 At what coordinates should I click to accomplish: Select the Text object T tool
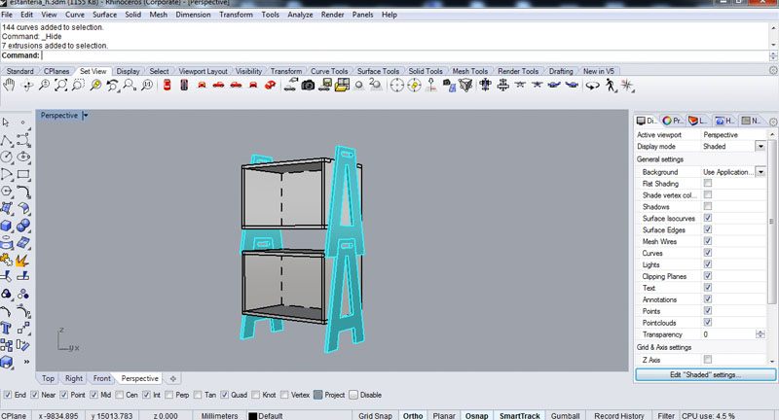(6, 328)
